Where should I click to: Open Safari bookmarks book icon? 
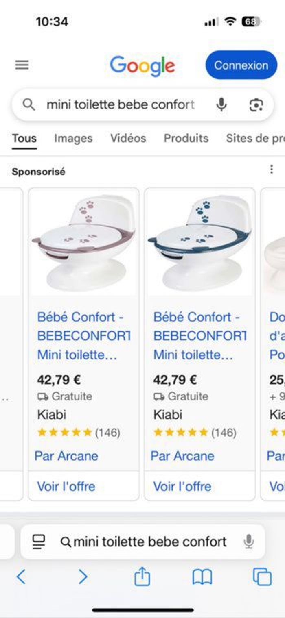202,577
